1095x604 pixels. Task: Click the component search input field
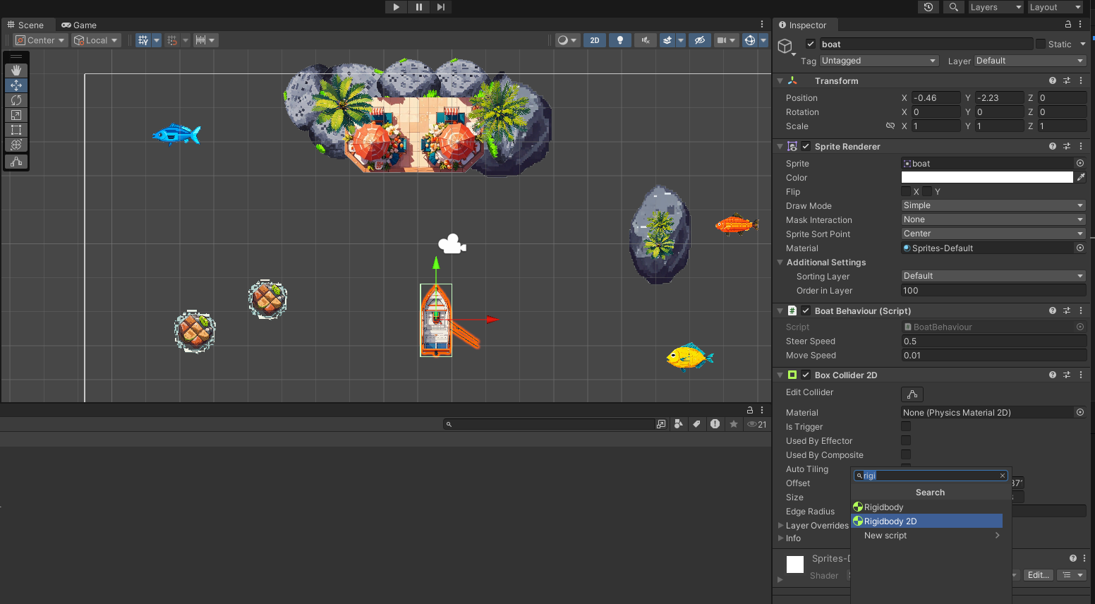click(x=930, y=476)
